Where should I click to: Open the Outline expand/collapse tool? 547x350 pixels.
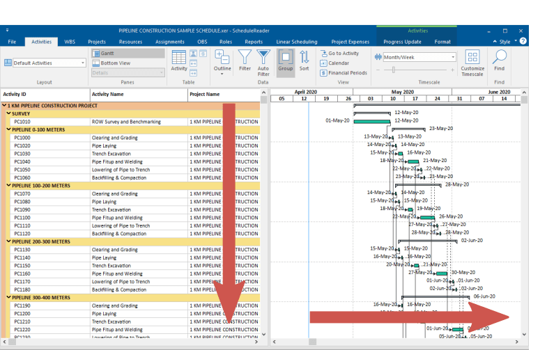click(x=222, y=63)
